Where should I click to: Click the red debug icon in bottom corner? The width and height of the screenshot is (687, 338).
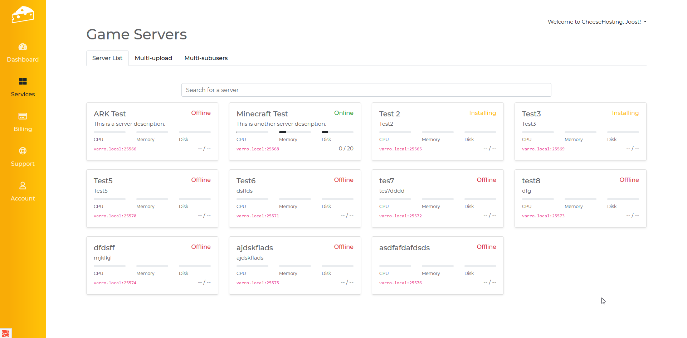pyautogui.click(x=5, y=333)
